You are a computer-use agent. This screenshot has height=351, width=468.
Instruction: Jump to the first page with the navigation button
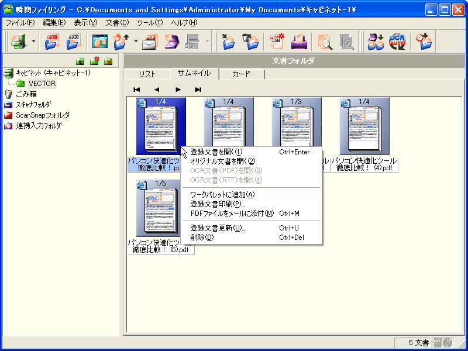tap(136, 90)
